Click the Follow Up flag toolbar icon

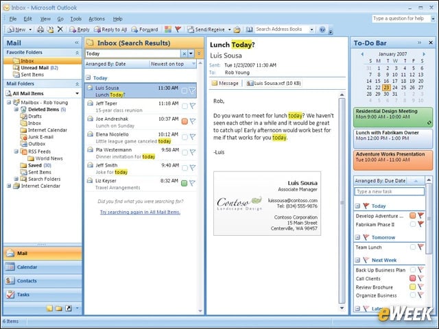(x=178, y=29)
